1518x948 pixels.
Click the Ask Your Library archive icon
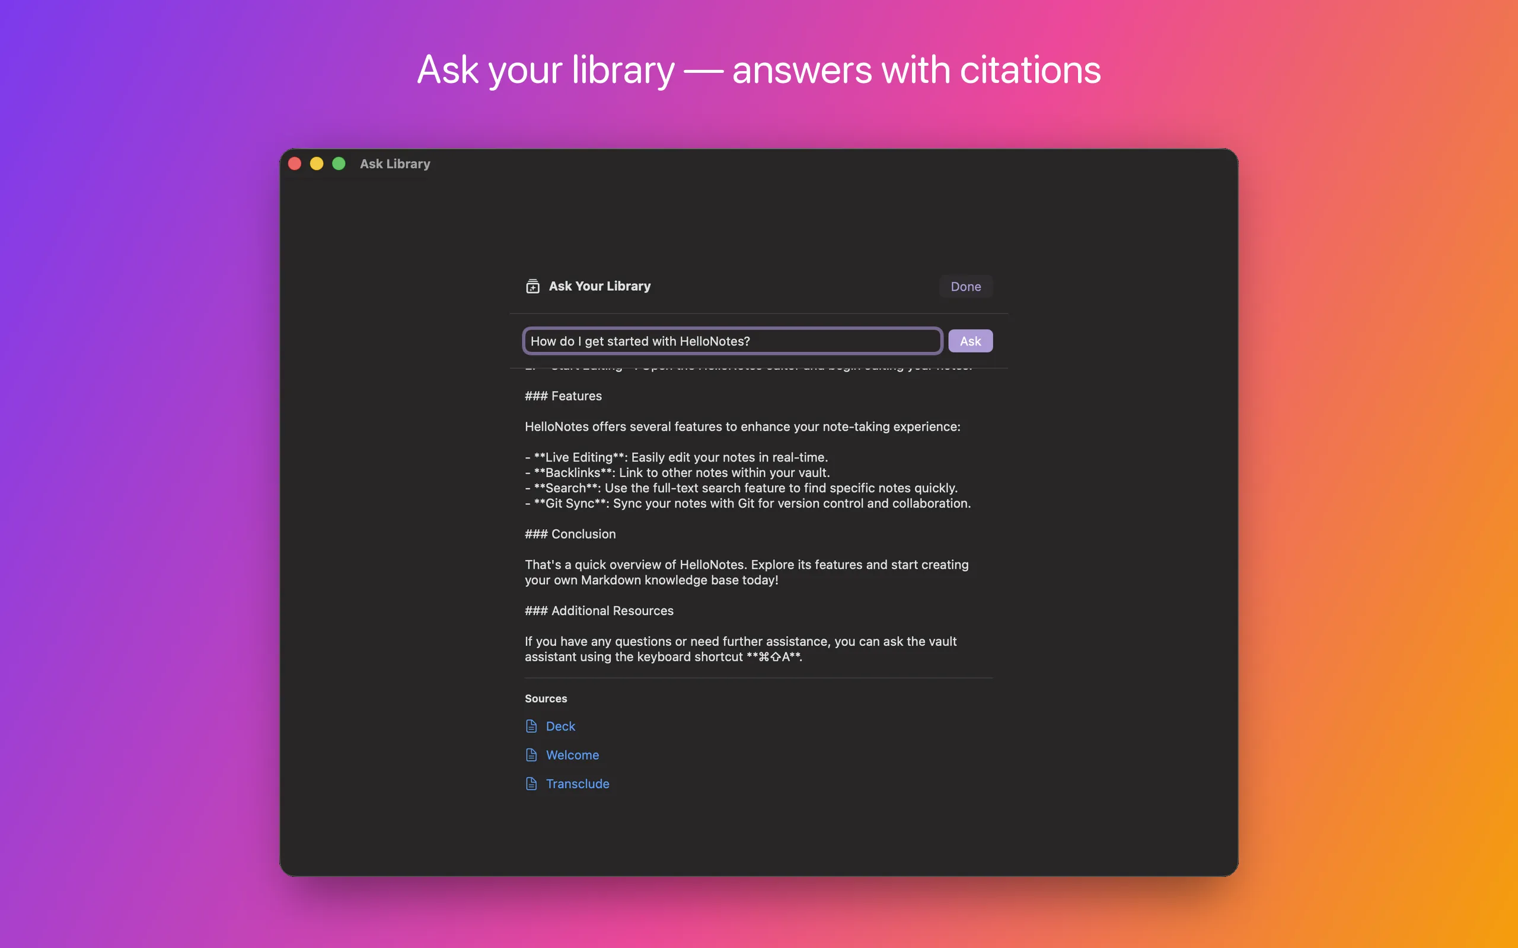pyautogui.click(x=532, y=286)
